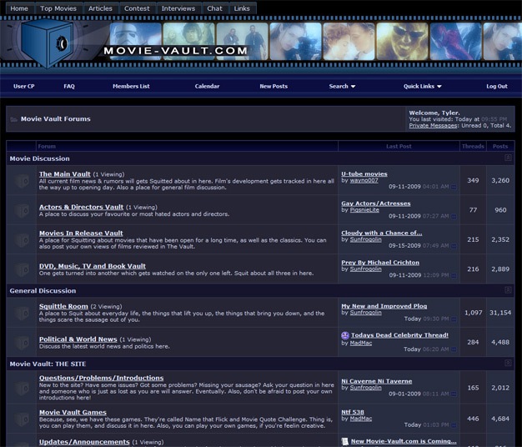Go to last post icon for Cloudy thread

coord(454,246)
